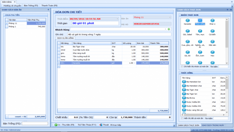Select the Dịch vụ ăn uống tab

pyautogui.click(x=65, y=38)
